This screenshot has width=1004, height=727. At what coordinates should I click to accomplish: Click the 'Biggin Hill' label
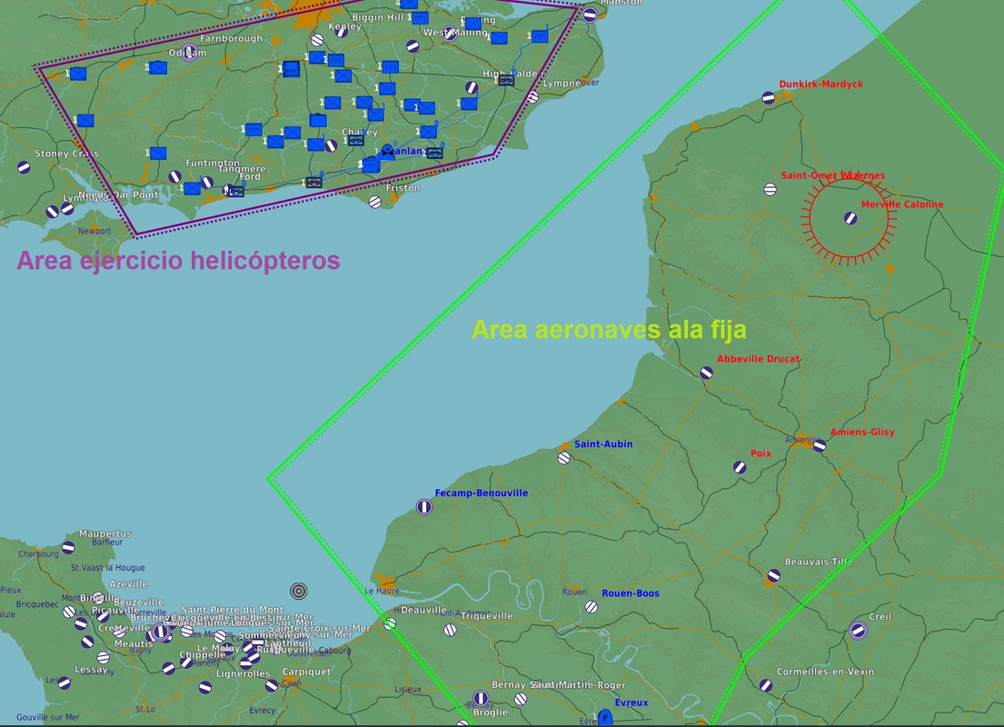(377, 17)
